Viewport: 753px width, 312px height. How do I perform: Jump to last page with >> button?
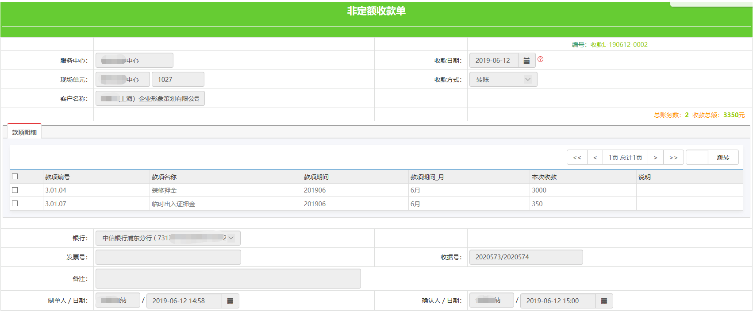pos(673,158)
